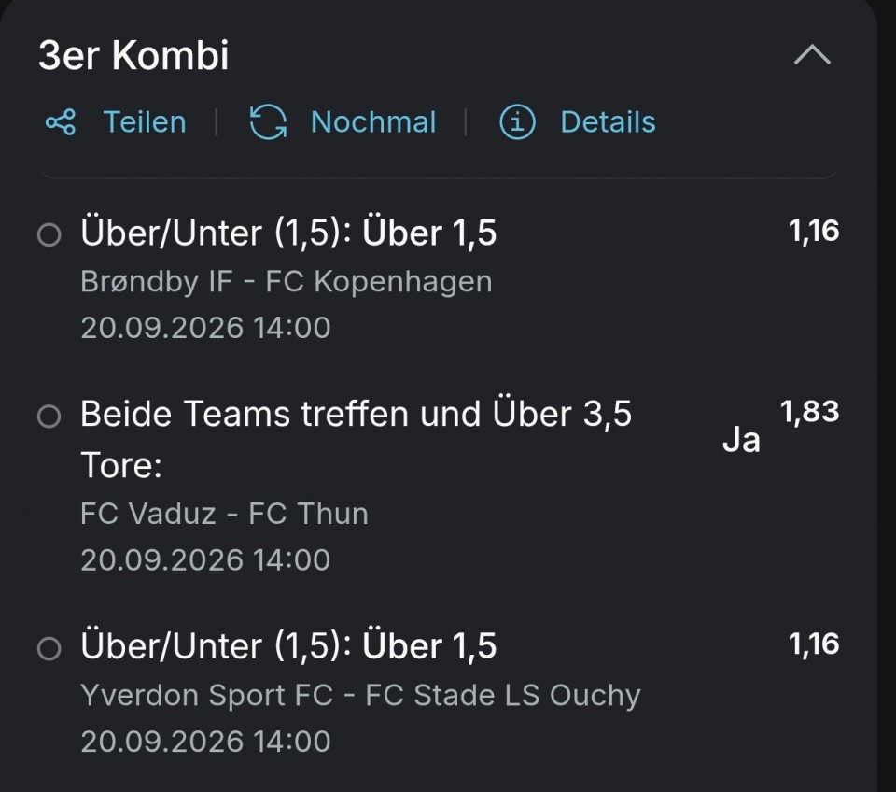The image size is (896, 792).
Task: Open the Details link
Action: point(608,121)
